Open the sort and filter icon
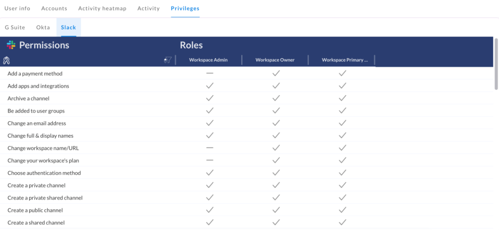The image size is (499, 230). pos(167,60)
